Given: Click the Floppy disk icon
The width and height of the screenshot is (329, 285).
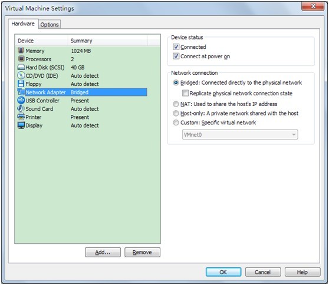Looking at the screenshot, I should pyautogui.click(x=21, y=84).
